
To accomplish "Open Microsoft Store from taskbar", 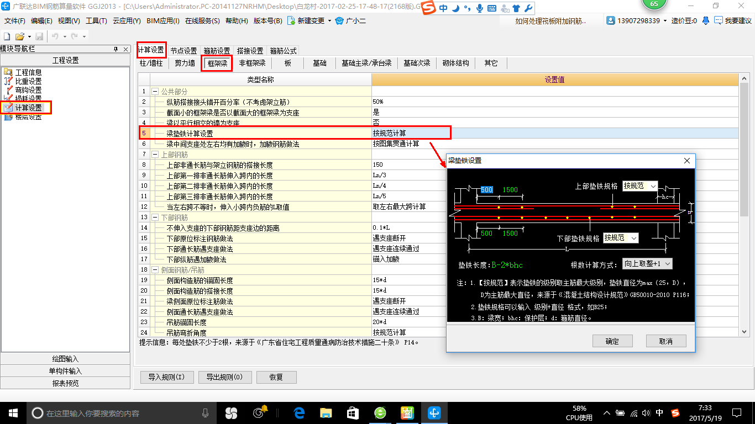I will (x=353, y=412).
